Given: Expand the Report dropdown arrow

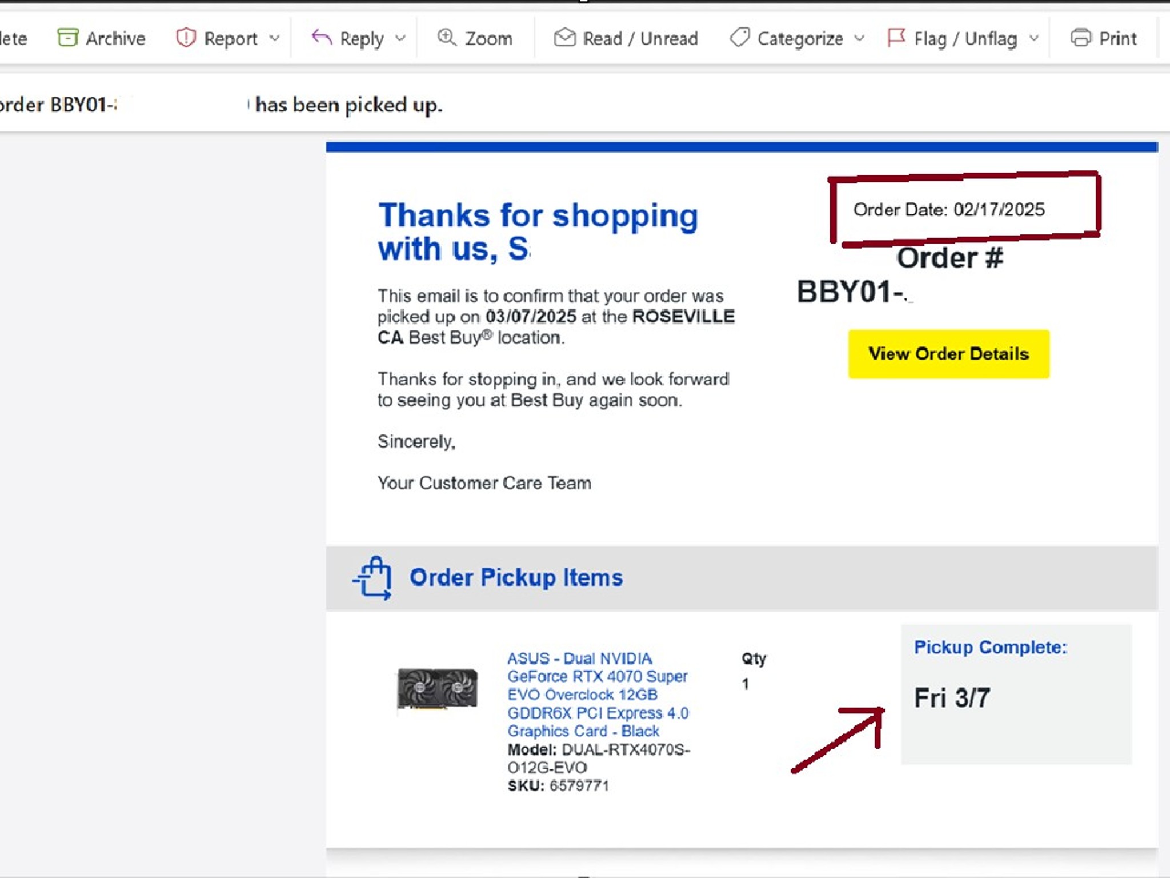Looking at the screenshot, I should [275, 38].
